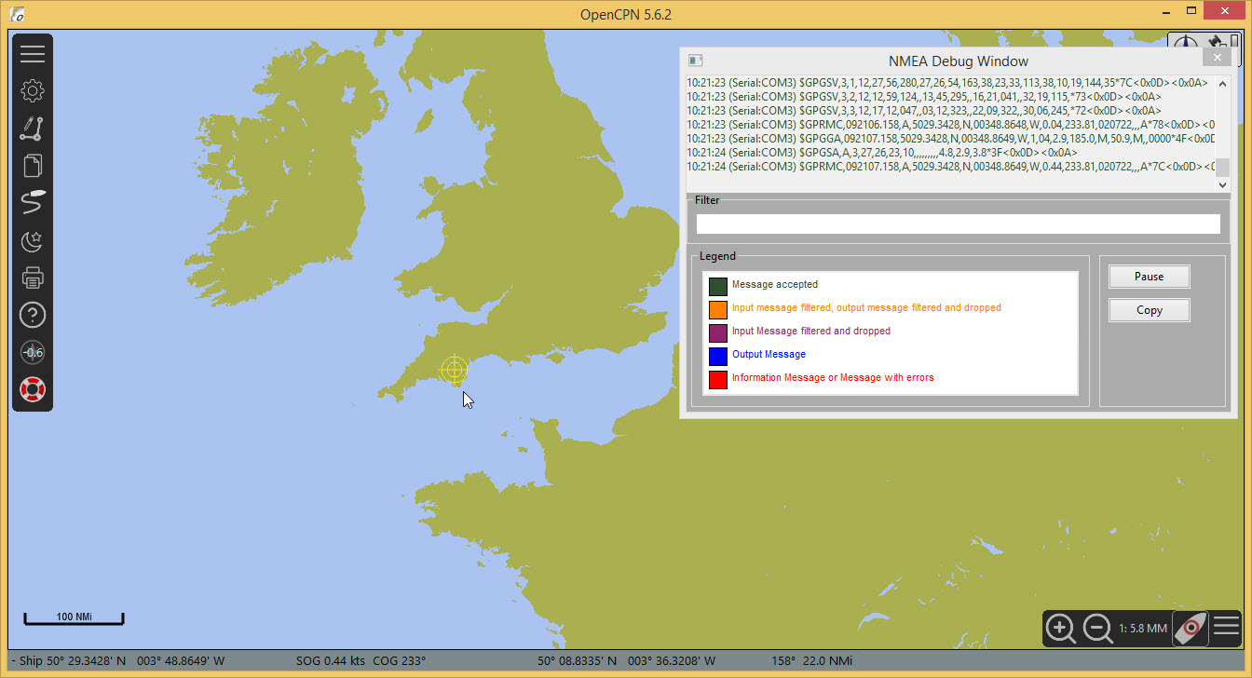Click the current/tide -0.6 compass icon

[x=33, y=353]
